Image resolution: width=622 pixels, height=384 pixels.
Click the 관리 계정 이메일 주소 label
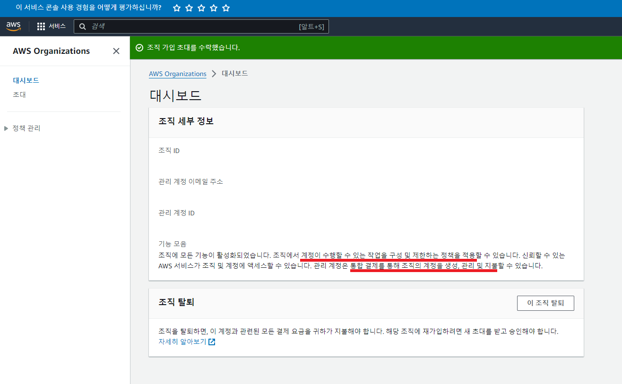190,182
